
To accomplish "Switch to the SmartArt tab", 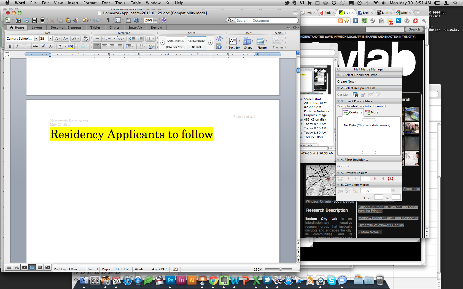I will (135, 28).
